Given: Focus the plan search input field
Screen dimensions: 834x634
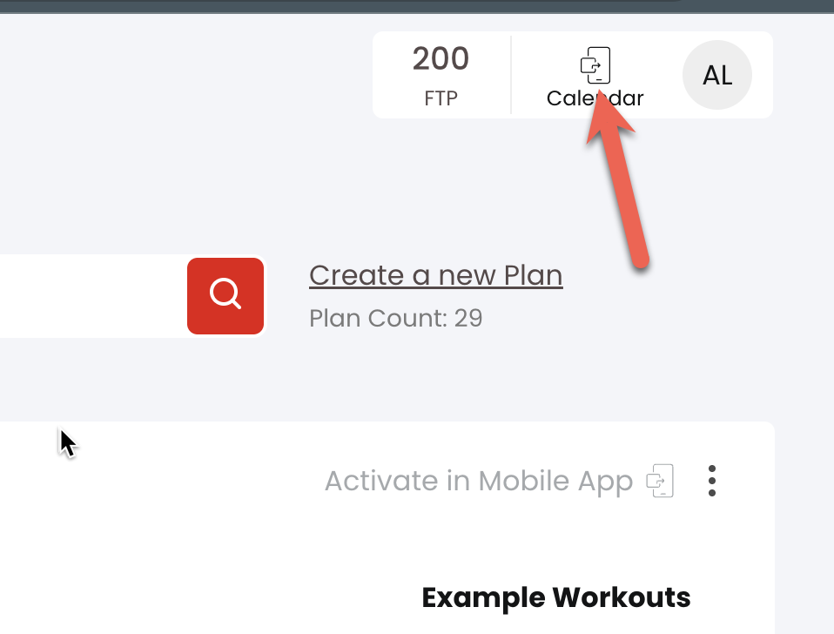Looking at the screenshot, I should pyautogui.click(x=93, y=296).
